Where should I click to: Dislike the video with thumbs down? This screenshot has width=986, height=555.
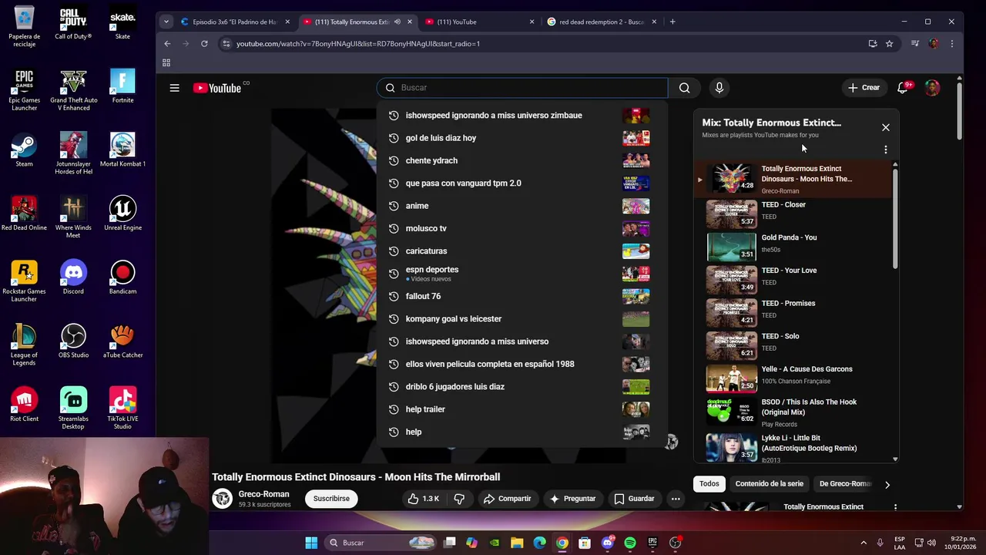point(459,499)
